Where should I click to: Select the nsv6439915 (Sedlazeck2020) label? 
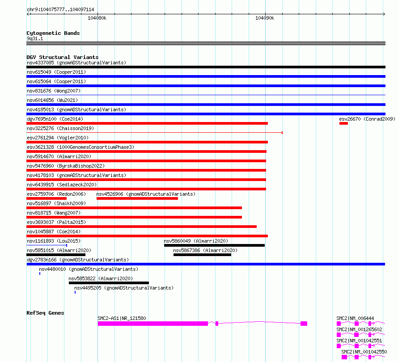[62, 185]
